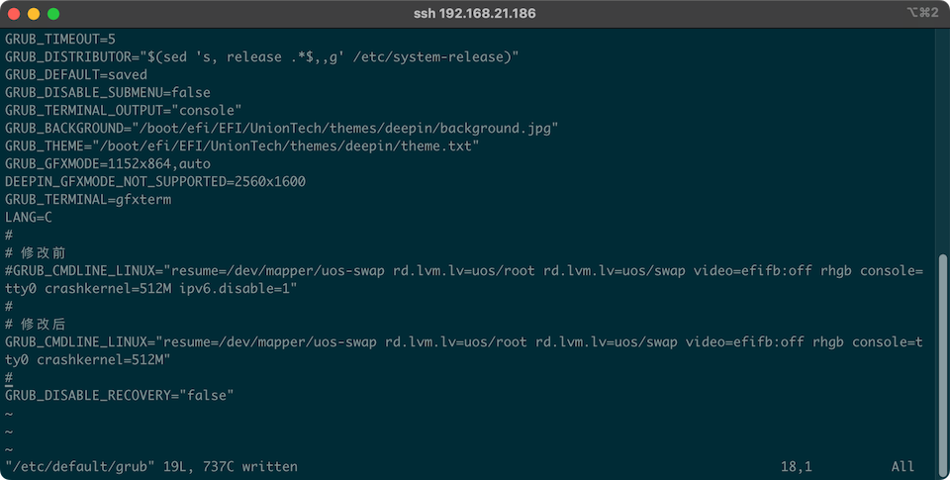Place cursor on GRUB_TIMEOUT=5 line
Screen dimensions: 950x480
(59, 39)
